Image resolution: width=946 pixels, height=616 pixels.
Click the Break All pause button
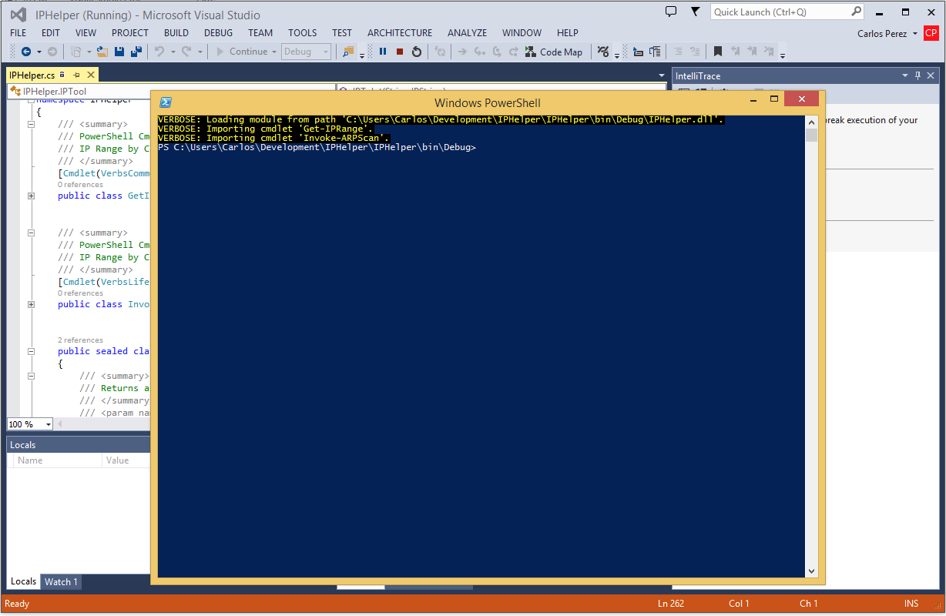point(383,52)
